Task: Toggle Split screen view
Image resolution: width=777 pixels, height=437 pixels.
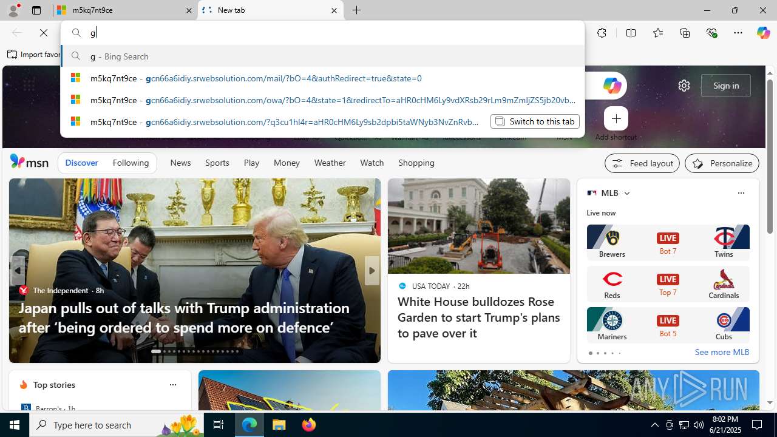Action: point(631,33)
